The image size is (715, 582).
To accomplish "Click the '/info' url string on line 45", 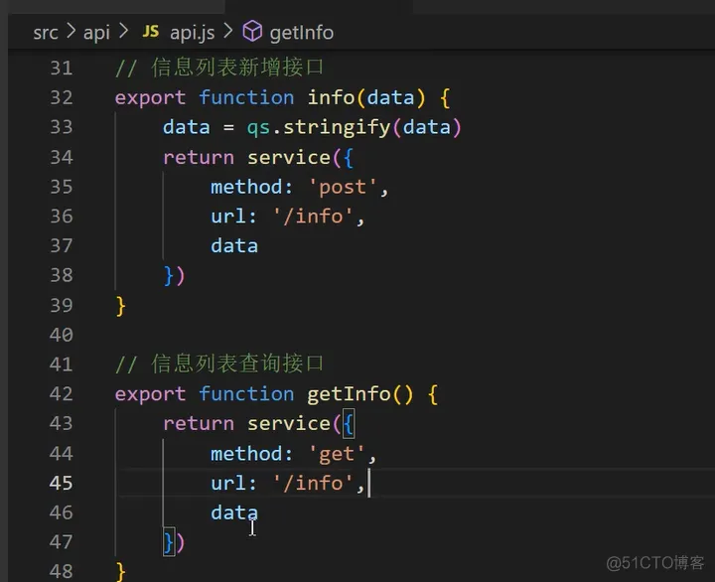I will pyautogui.click(x=313, y=483).
